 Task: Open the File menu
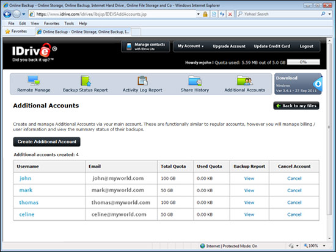pyautogui.click(x=11, y=23)
